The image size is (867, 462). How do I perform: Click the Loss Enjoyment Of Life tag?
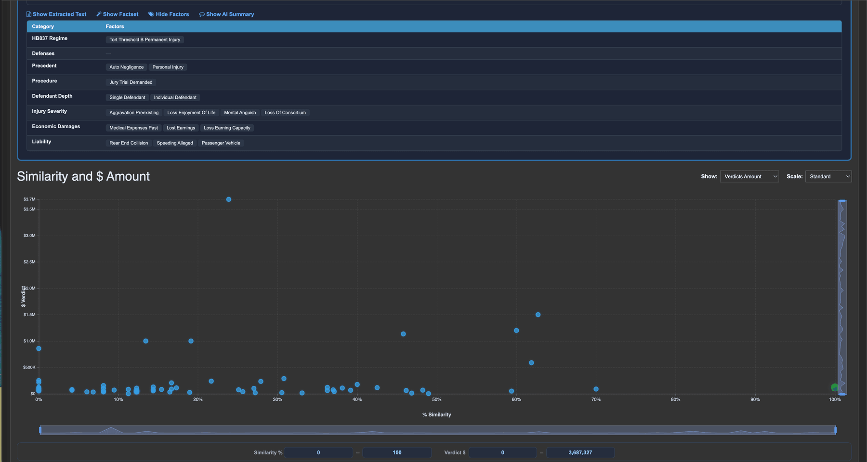pos(191,113)
